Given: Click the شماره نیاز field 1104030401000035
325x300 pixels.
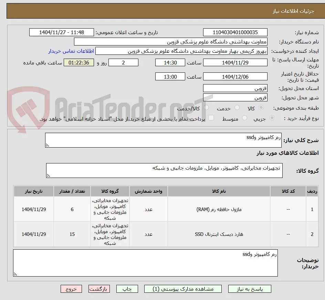Looking at the screenshot, I should pos(235,32).
